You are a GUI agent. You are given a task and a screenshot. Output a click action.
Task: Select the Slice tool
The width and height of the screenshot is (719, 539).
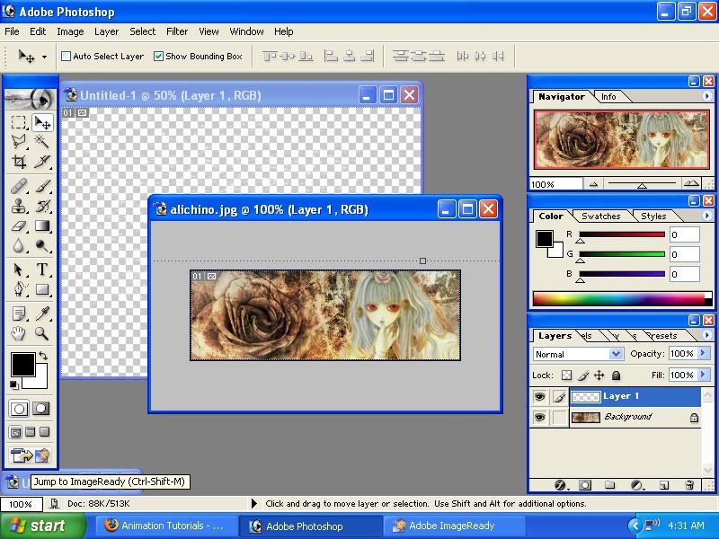[x=42, y=162]
